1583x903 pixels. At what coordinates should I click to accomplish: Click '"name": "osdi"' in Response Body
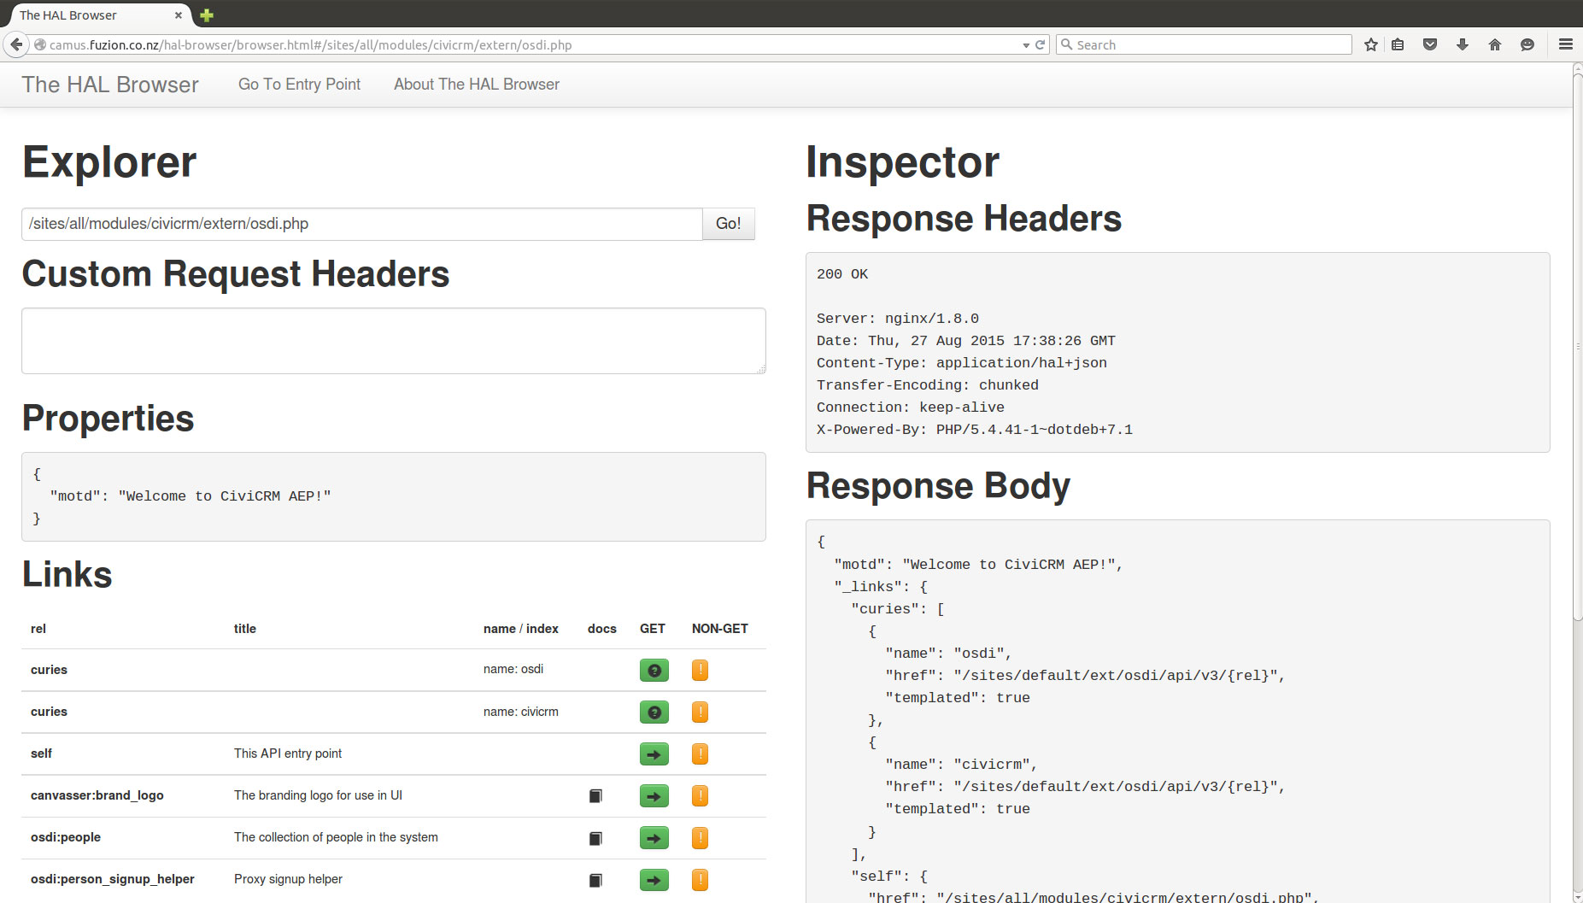(x=948, y=654)
